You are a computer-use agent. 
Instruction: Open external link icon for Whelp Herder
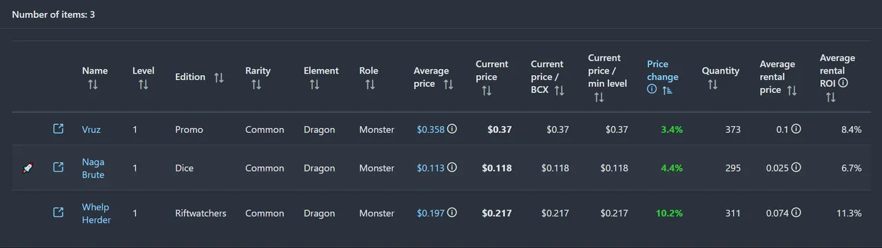pos(59,213)
